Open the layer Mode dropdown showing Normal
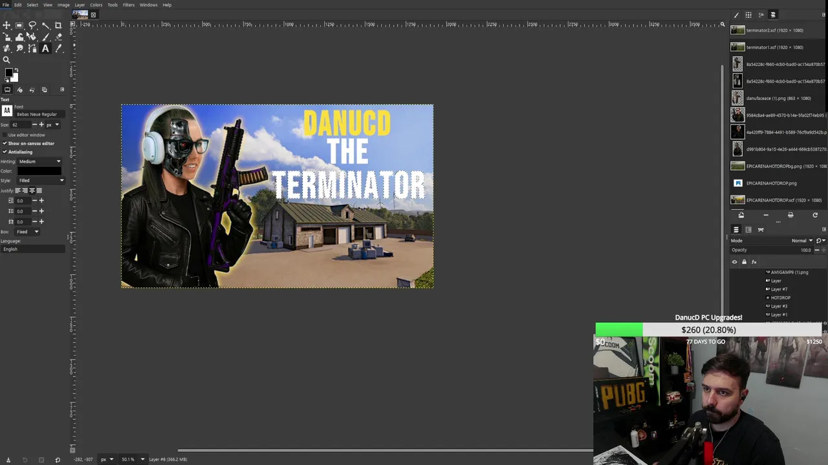Image resolution: width=828 pixels, height=465 pixels. 801,240
